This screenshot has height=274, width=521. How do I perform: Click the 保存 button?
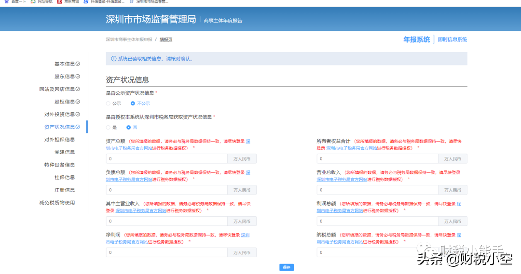(x=287, y=267)
